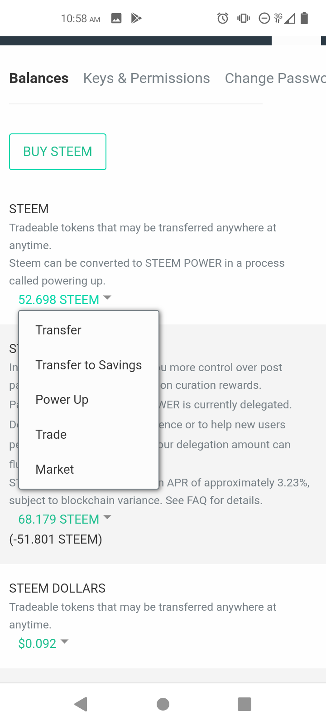
Task: Tap the do-not-disturb status icon
Action: click(264, 19)
